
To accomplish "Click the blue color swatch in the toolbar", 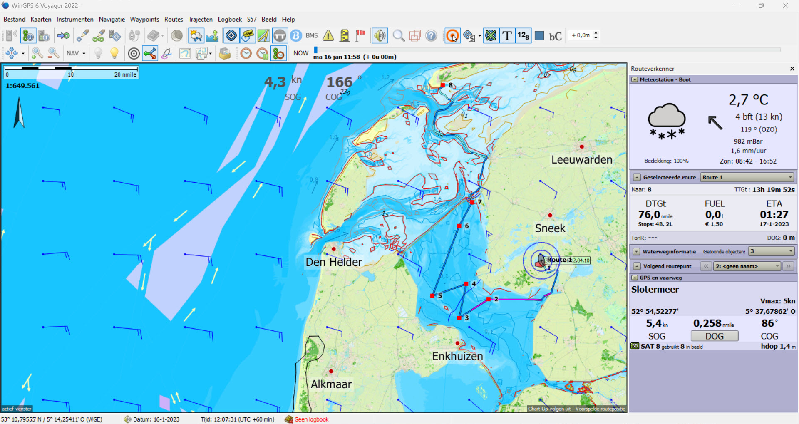I will (539, 36).
